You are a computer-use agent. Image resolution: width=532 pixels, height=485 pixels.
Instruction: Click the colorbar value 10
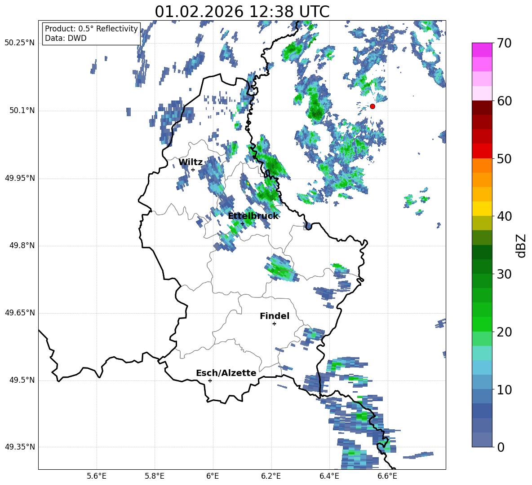504,389
